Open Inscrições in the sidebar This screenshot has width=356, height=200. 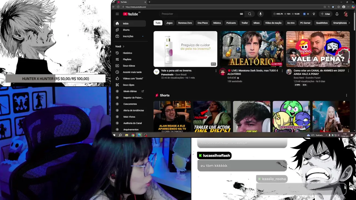130,36
